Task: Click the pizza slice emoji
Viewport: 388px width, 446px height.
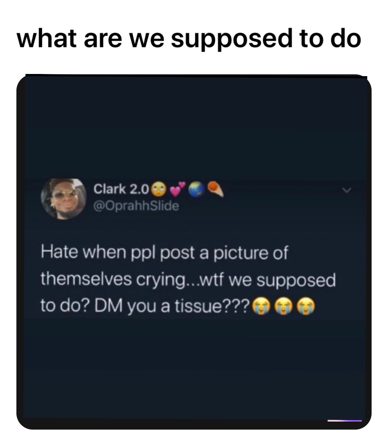Action: [x=215, y=189]
